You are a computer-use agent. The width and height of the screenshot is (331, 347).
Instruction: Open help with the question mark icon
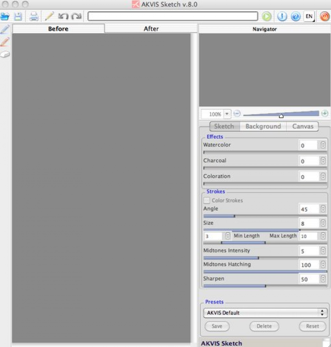(296, 16)
